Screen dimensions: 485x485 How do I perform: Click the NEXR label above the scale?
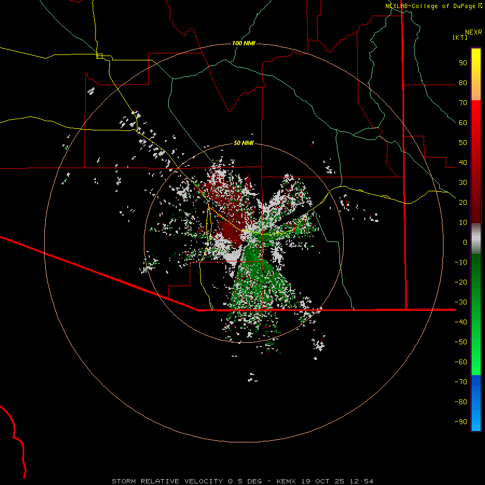pos(474,32)
